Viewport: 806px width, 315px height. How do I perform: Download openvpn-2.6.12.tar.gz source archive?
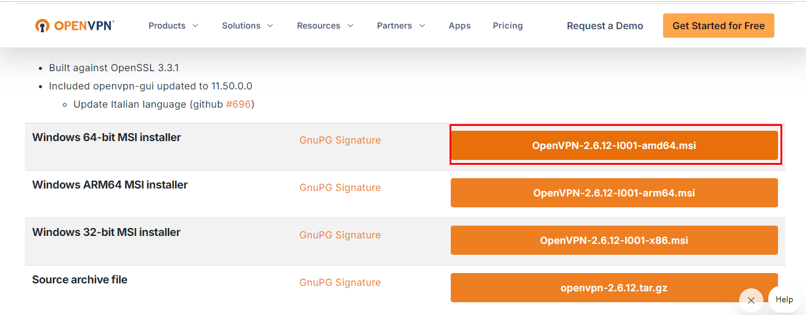click(614, 288)
